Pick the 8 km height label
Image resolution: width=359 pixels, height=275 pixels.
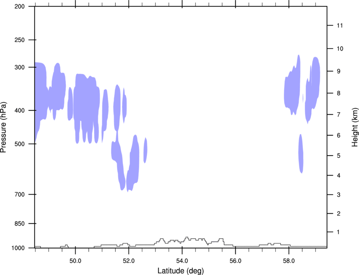tap(338, 93)
